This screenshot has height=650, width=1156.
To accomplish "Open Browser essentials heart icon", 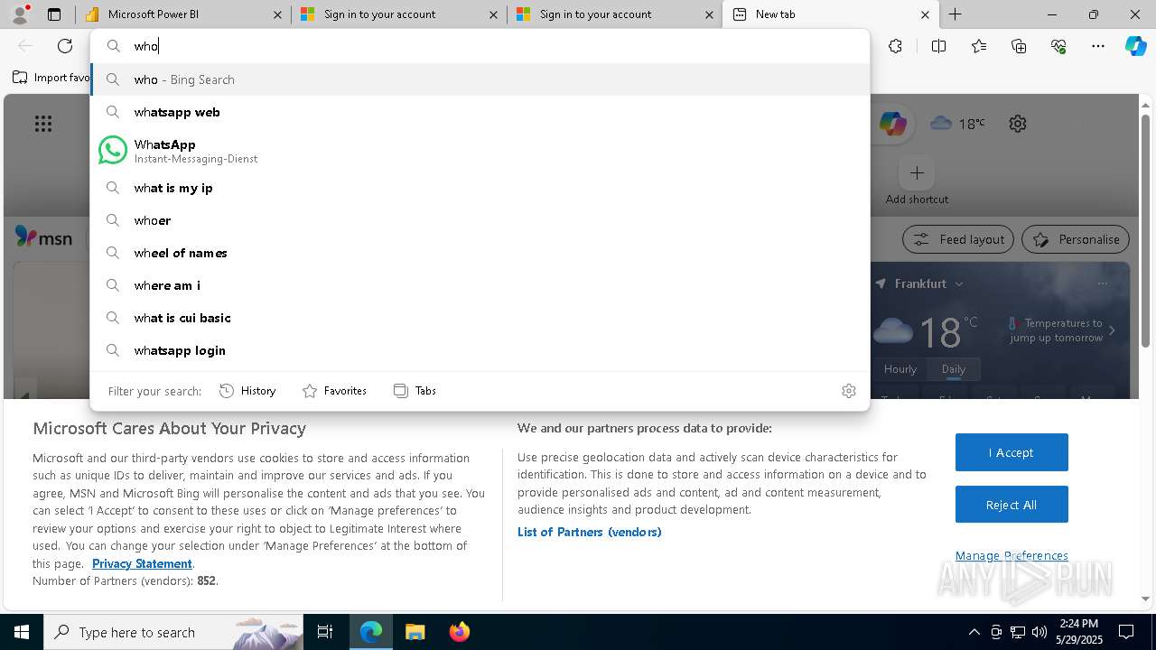I will coord(1058,46).
